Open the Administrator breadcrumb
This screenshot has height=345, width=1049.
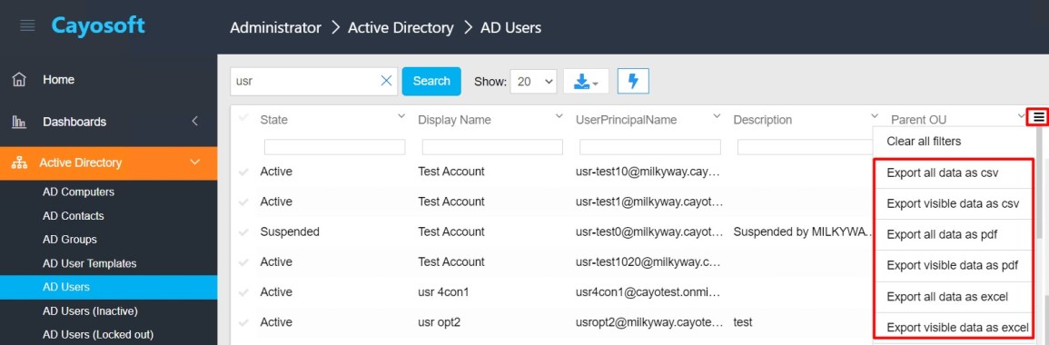pyautogui.click(x=275, y=27)
